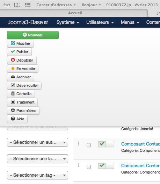Check the Composant Contact row checkbox

click(x=89, y=145)
